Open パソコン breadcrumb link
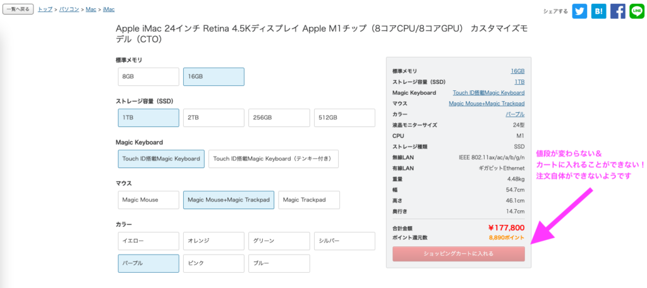 [69, 9]
